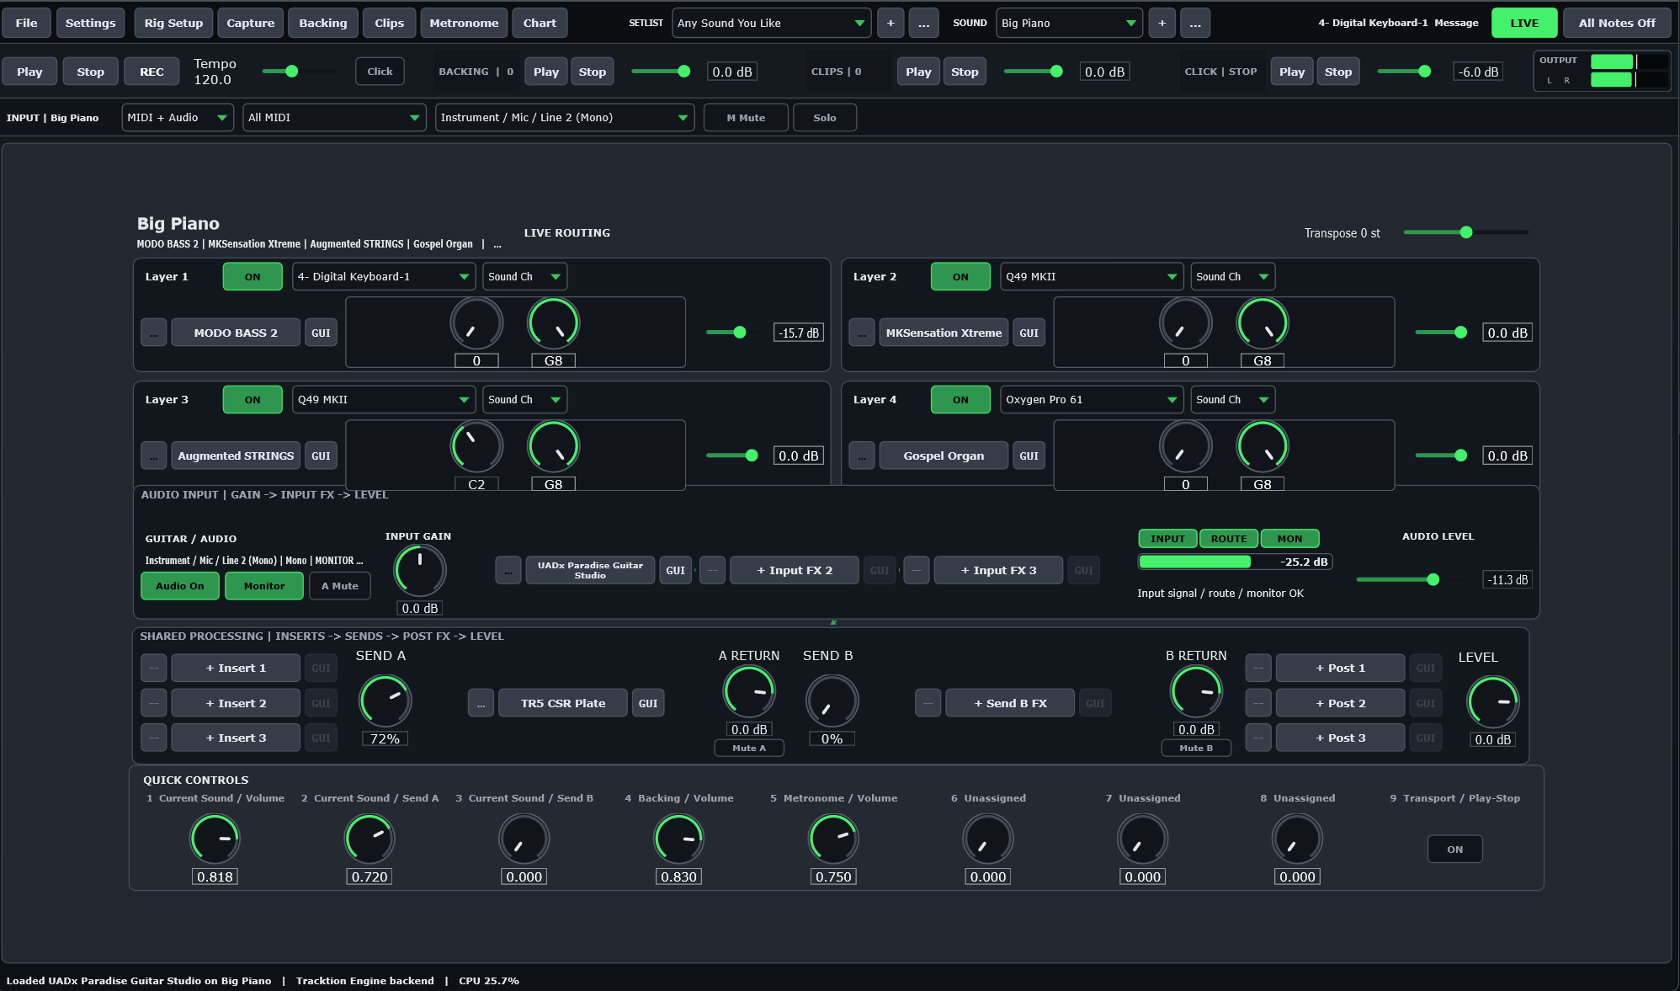Click the A Return knob

(748, 691)
